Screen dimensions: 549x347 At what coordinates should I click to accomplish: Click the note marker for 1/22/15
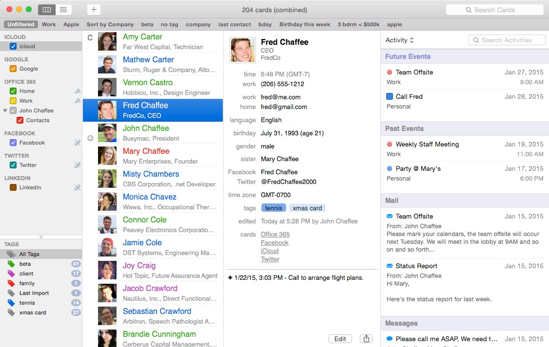click(x=230, y=278)
